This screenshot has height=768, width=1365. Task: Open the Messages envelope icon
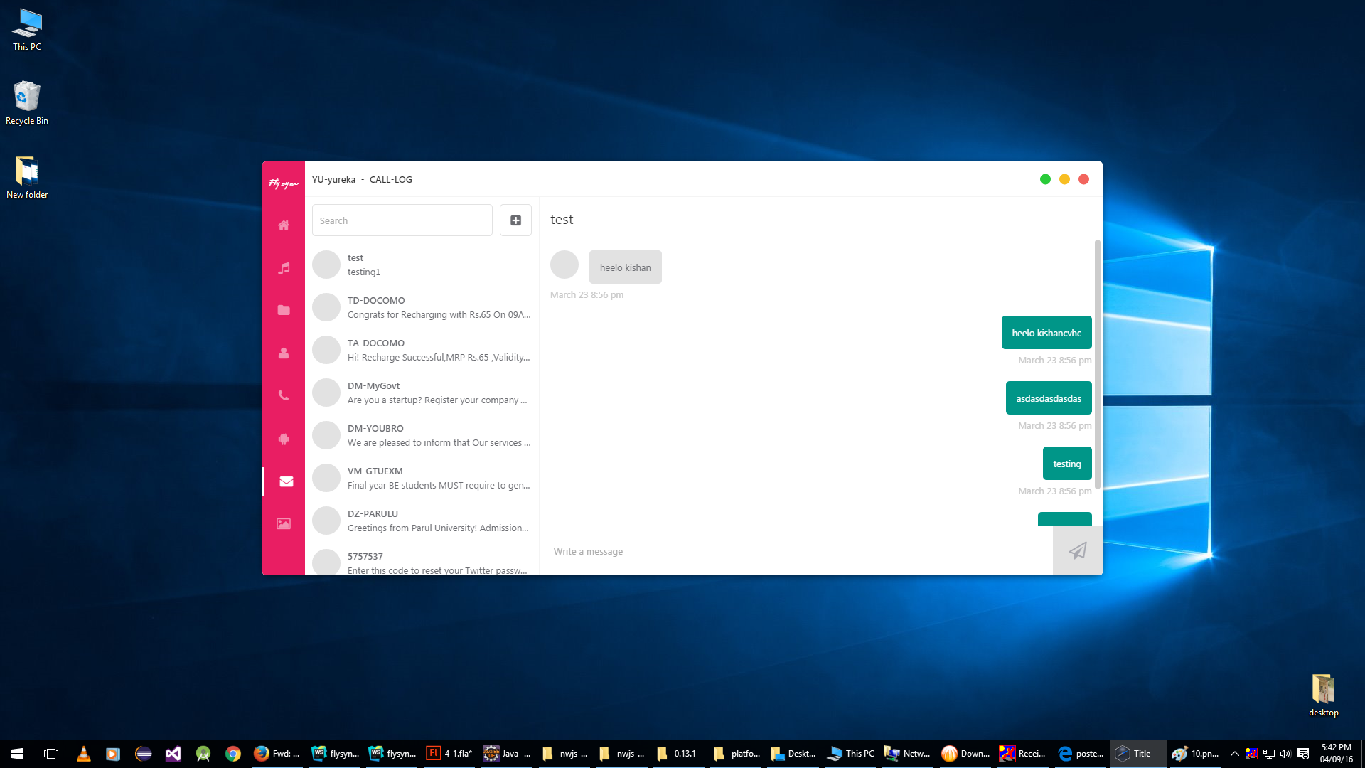[286, 481]
